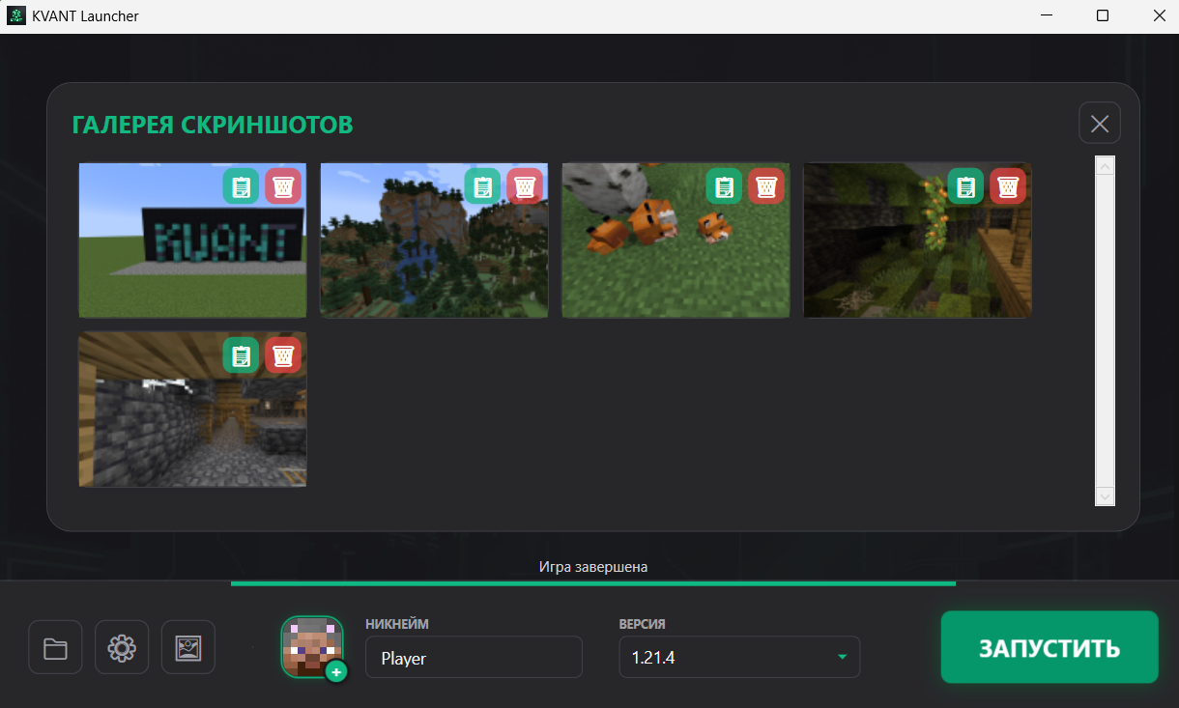Open the screenshot gallery icon
The height and width of the screenshot is (708, 1179).
[187, 647]
